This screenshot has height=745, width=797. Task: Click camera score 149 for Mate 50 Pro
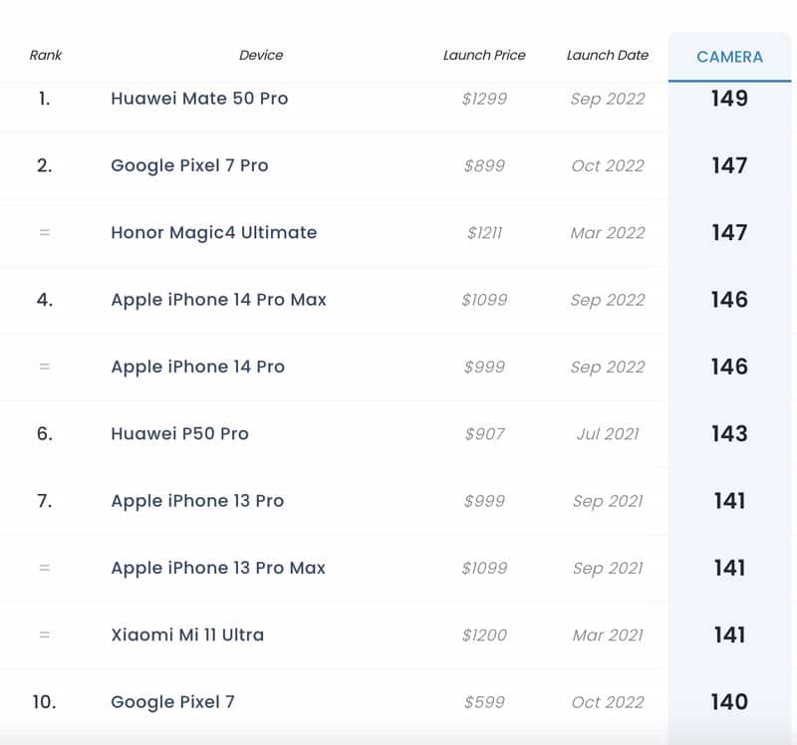pyautogui.click(x=729, y=98)
